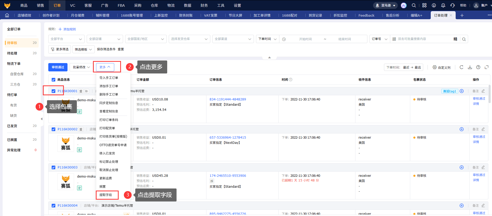Edit the remark for order P116K00001
Screen dimensions: 492x216
483,91
